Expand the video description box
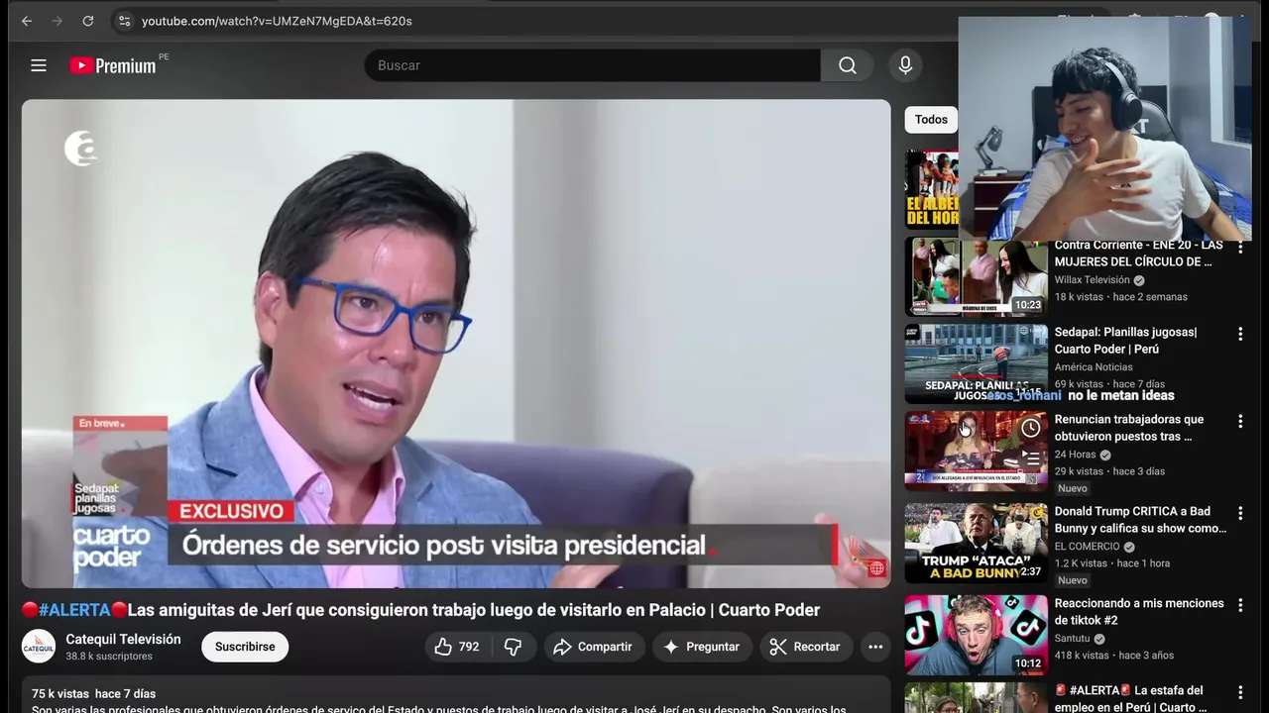The height and width of the screenshot is (713, 1269). [x=456, y=695]
